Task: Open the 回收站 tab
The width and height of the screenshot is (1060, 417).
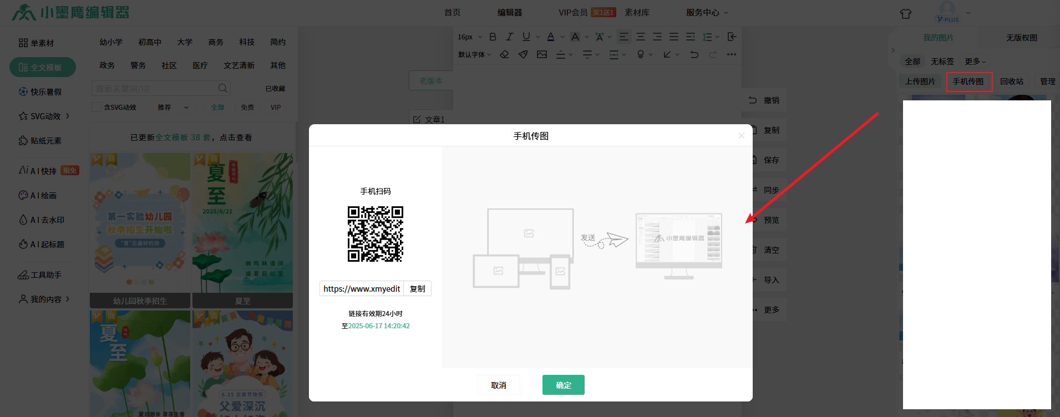Action: [x=1012, y=82]
